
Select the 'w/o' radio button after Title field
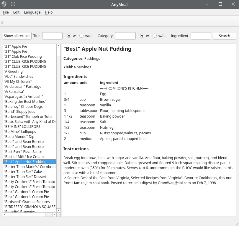click(81, 36)
